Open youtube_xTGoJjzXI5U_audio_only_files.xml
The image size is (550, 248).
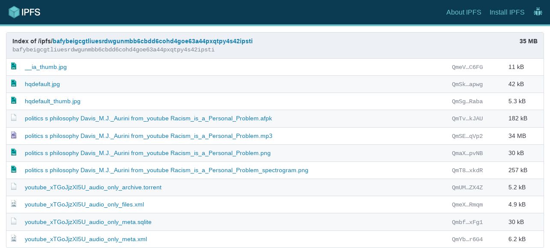pos(84,204)
